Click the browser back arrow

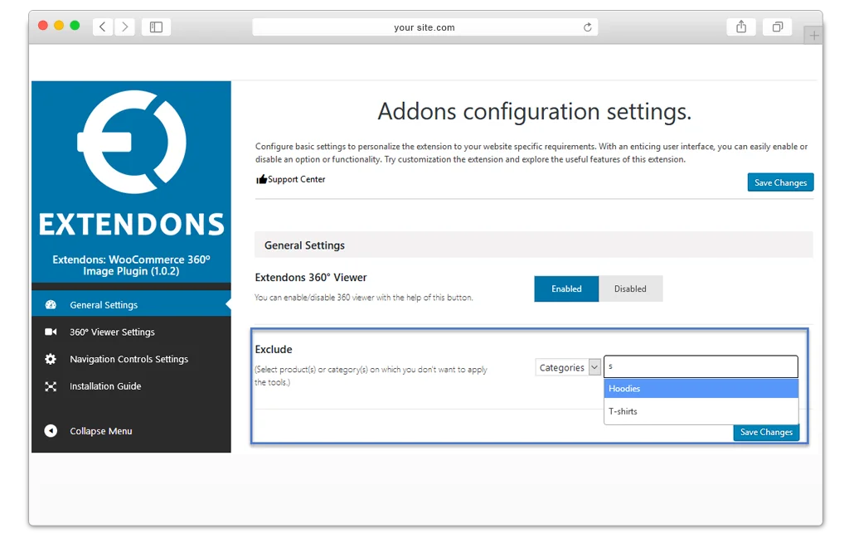tap(102, 27)
